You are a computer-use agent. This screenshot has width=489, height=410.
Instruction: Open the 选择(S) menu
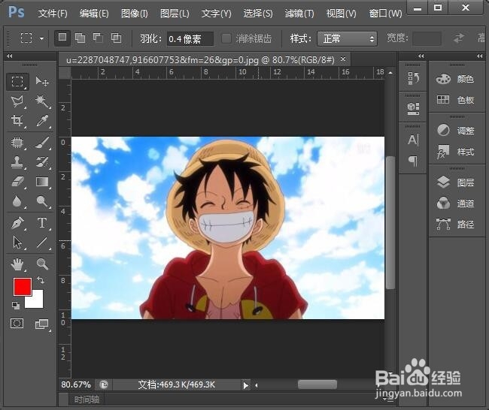(x=258, y=14)
